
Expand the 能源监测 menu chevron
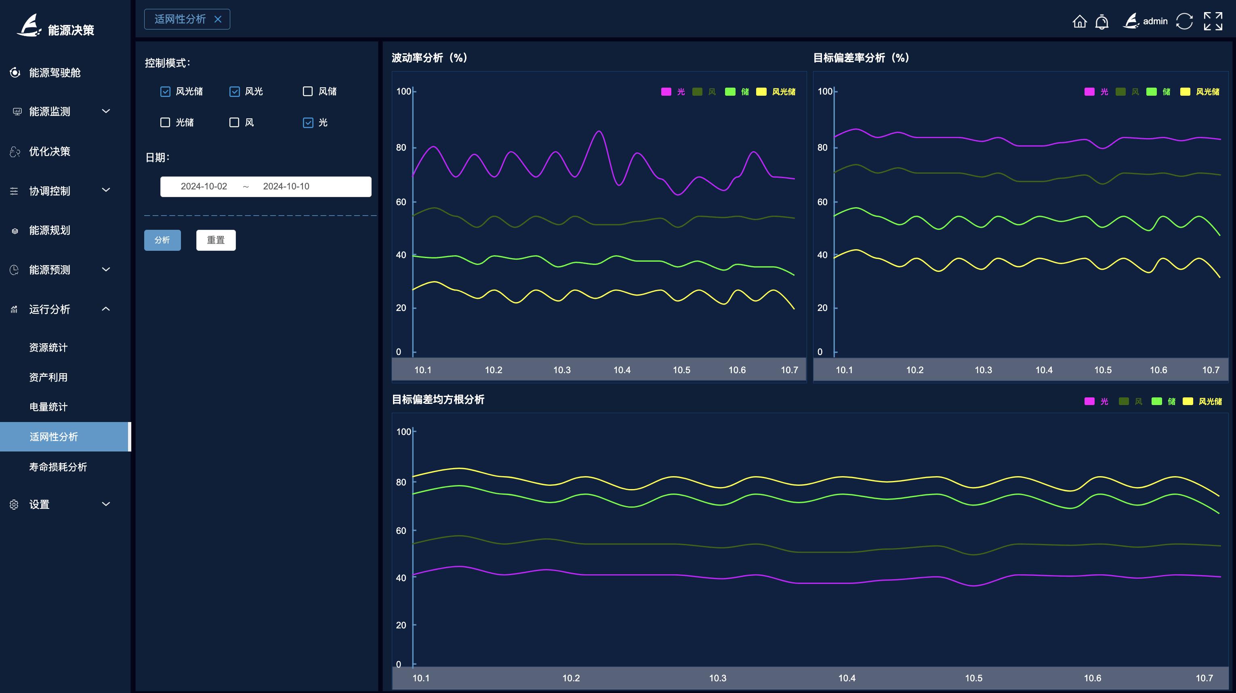(x=106, y=111)
